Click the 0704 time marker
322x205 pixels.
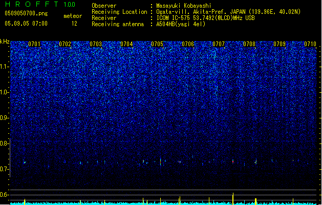(x=126, y=44)
